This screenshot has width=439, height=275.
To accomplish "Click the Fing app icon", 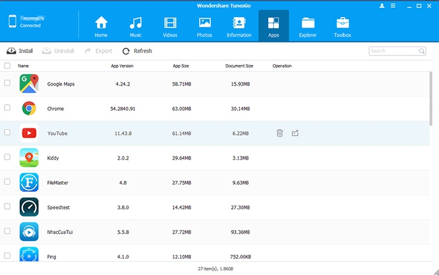I will (x=29, y=254).
